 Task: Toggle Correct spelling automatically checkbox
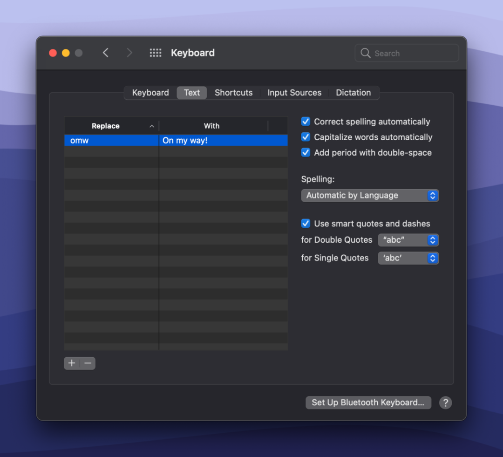click(306, 121)
